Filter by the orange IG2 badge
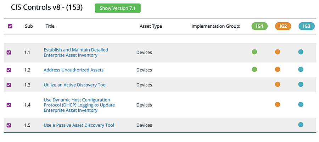Image resolution: width=319 pixels, height=142 pixels. [x=283, y=26]
